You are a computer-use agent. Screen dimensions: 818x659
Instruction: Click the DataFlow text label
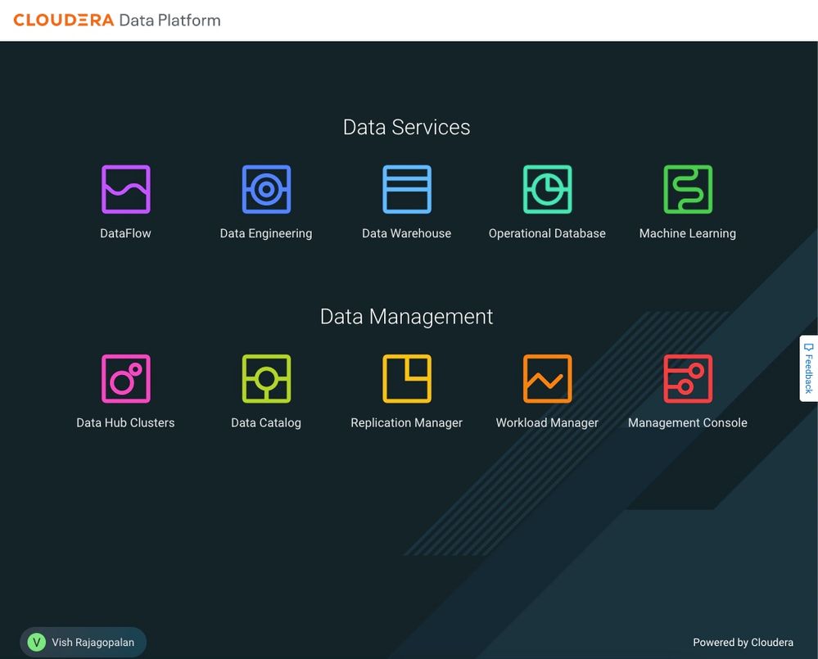click(126, 233)
